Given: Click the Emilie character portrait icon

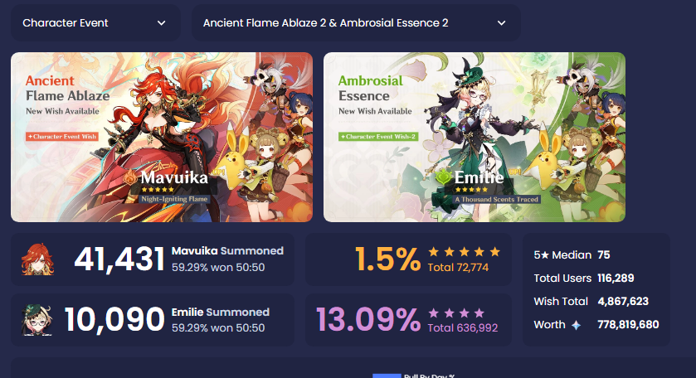Looking at the screenshot, I should click(x=37, y=320).
